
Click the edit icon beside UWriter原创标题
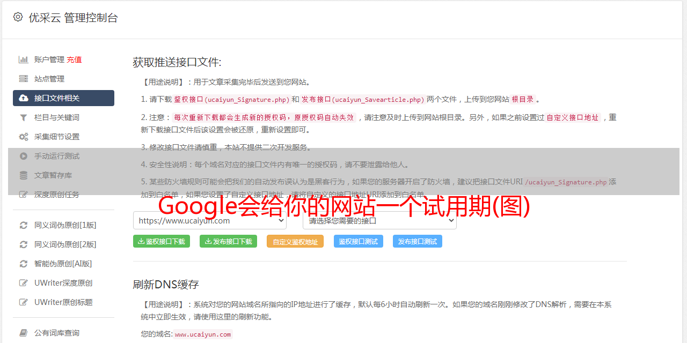[x=24, y=302]
